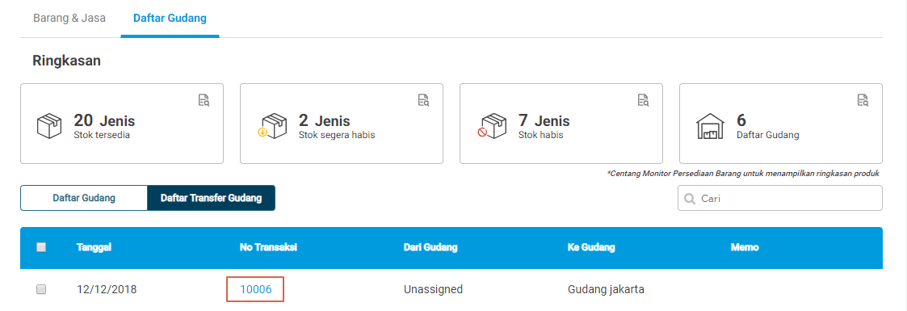Open report icon on Stok segera habis card

(x=423, y=100)
